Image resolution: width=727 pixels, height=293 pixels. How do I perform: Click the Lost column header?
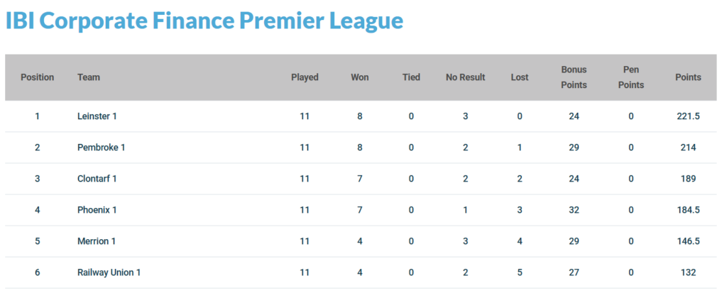[x=520, y=77]
